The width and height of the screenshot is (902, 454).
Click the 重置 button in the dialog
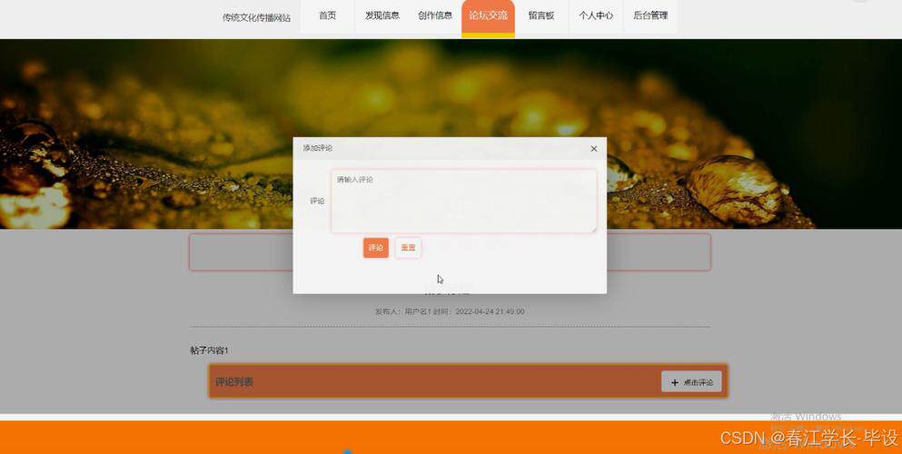pos(408,248)
